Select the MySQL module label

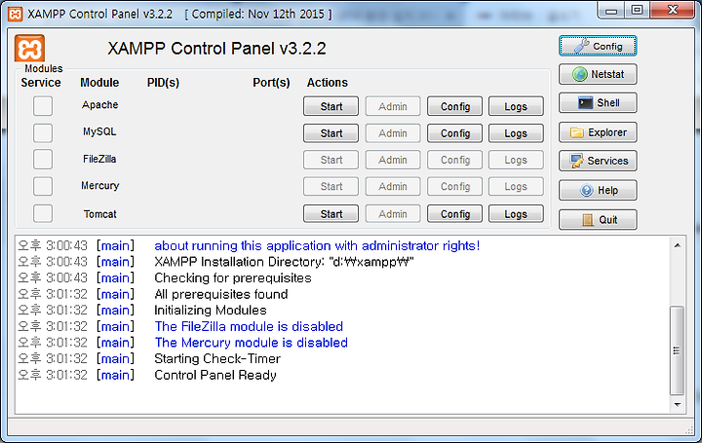pos(99,131)
